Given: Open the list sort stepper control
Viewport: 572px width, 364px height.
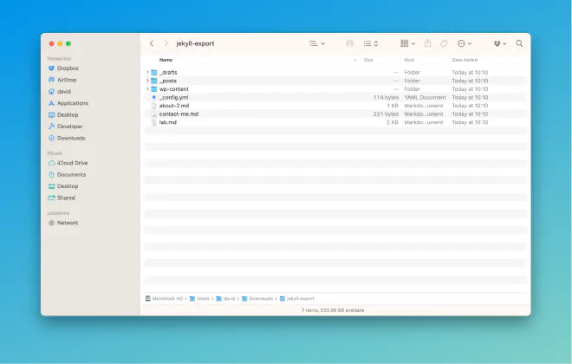Looking at the screenshot, I should [x=371, y=43].
